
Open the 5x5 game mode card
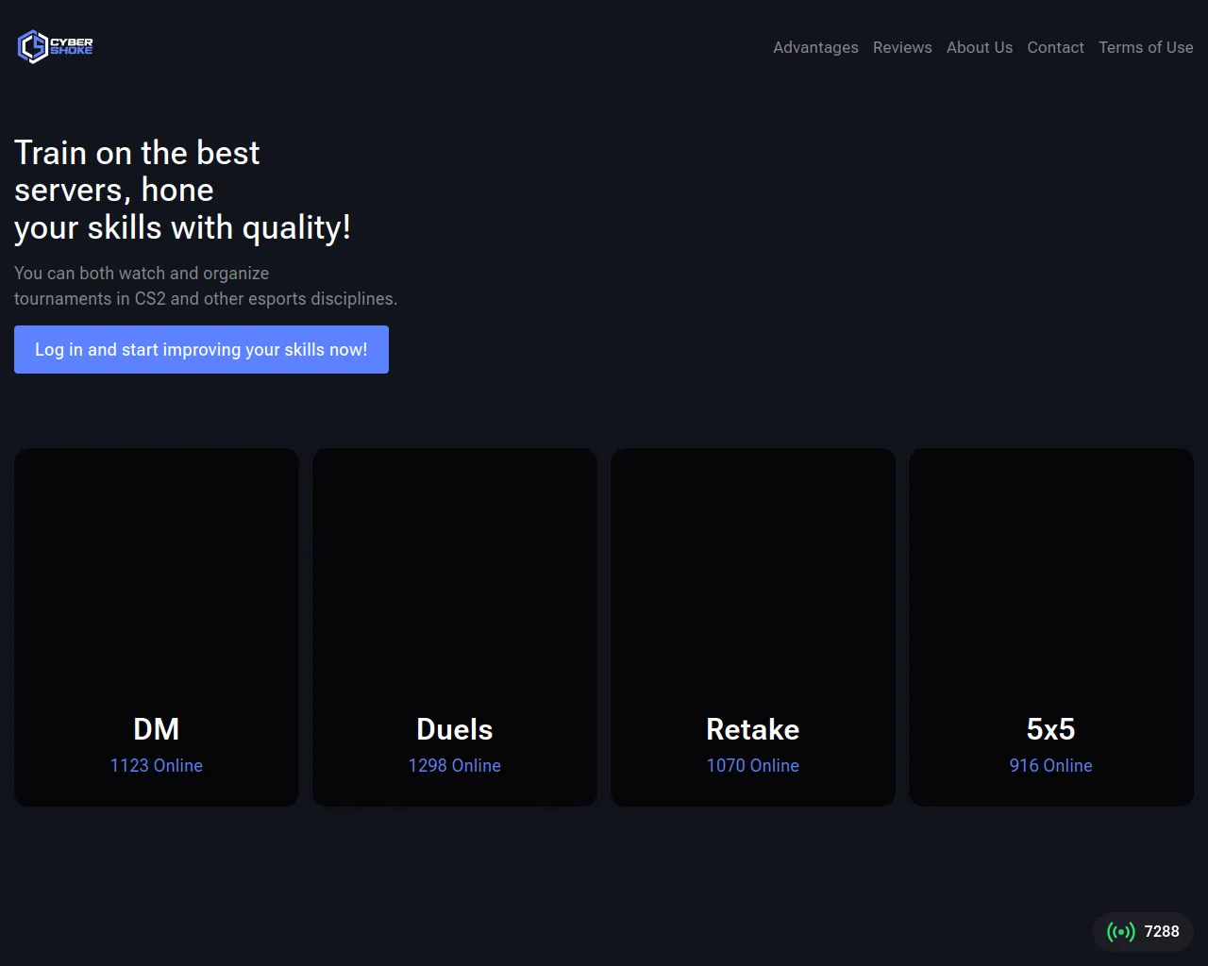[x=1051, y=627]
